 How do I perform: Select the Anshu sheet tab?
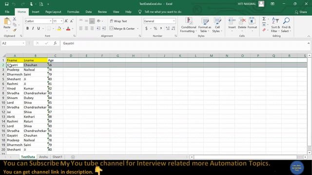(x=43, y=157)
